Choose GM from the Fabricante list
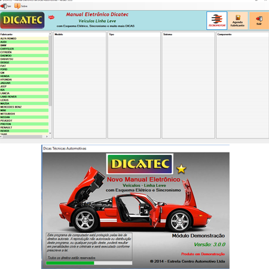Screen dimensions: 269x269 (x=24, y=73)
